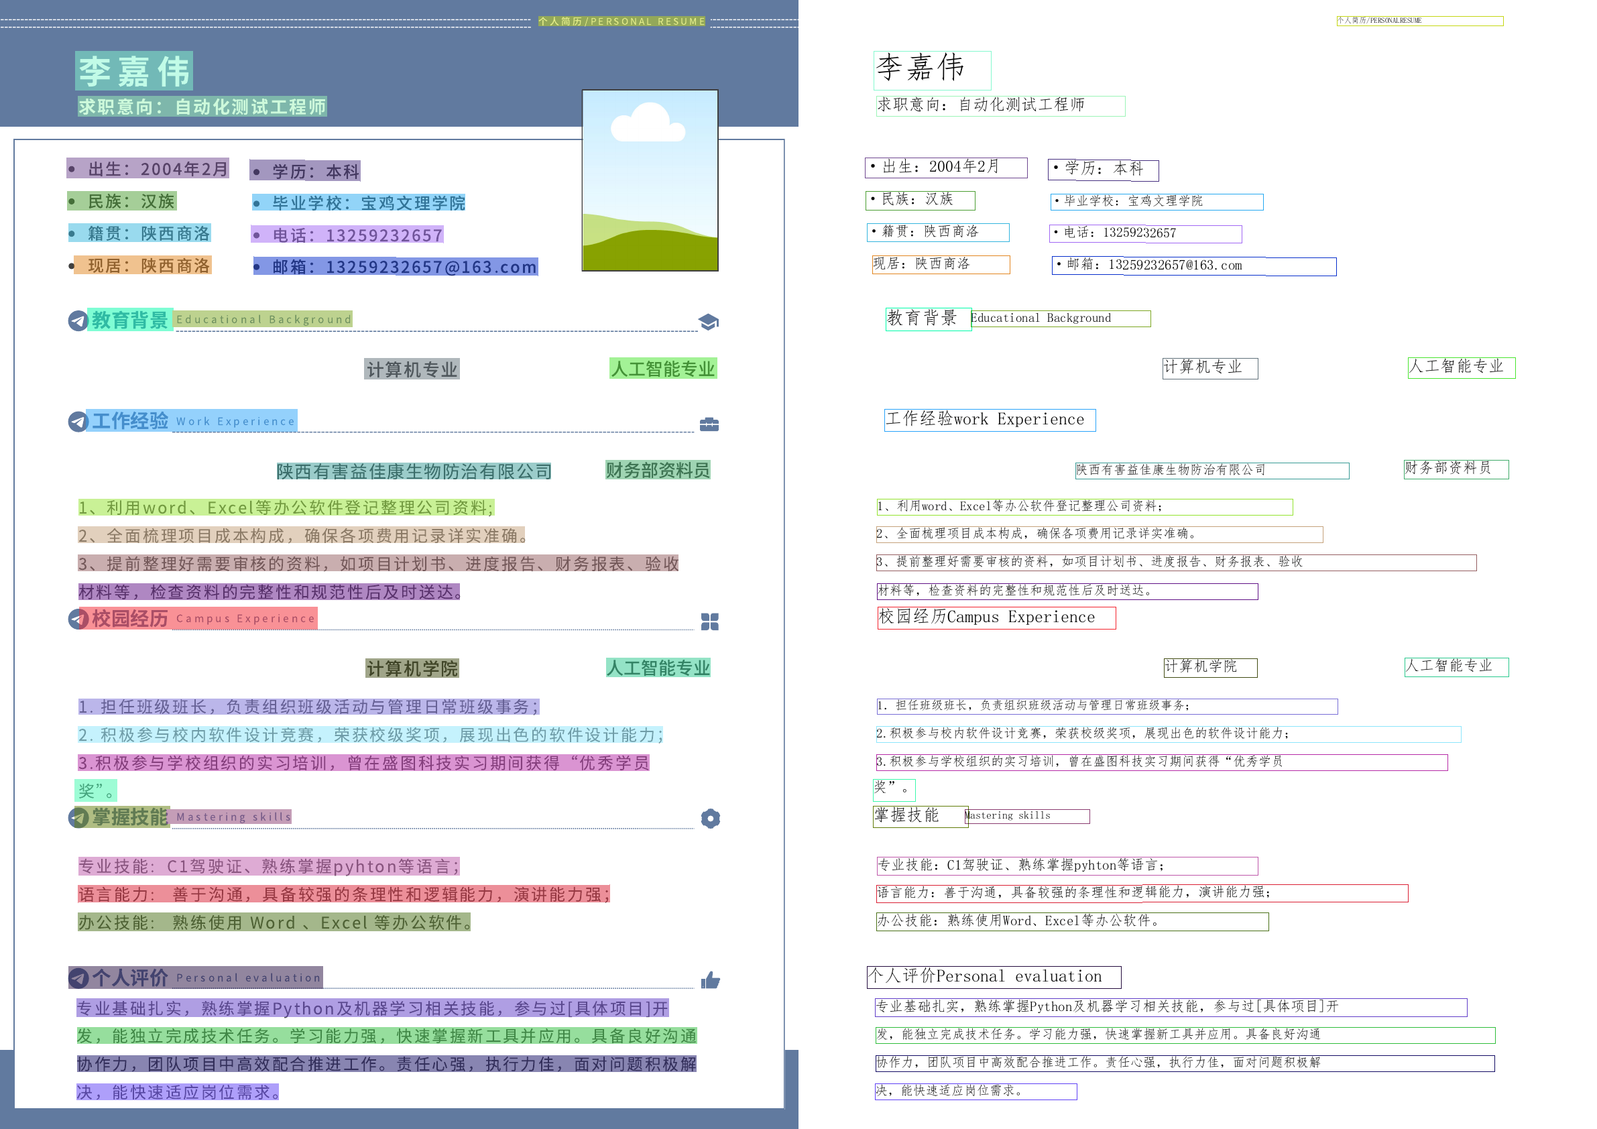Click the briefcase icon beside Work Experience
The width and height of the screenshot is (1597, 1129).
pos(709,424)
